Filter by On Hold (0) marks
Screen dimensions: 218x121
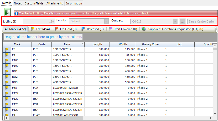pyautogui.click(x=66, y=29)
